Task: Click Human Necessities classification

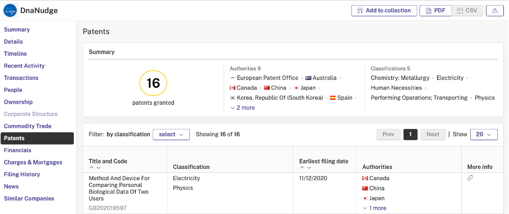Action: point(396,88)
